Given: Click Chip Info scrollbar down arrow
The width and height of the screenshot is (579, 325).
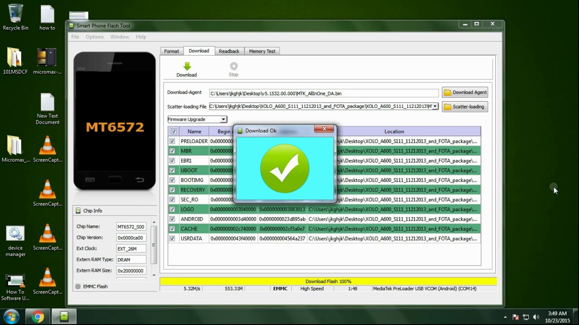Looking at the screenshot, I should click(x=154, y=275).
